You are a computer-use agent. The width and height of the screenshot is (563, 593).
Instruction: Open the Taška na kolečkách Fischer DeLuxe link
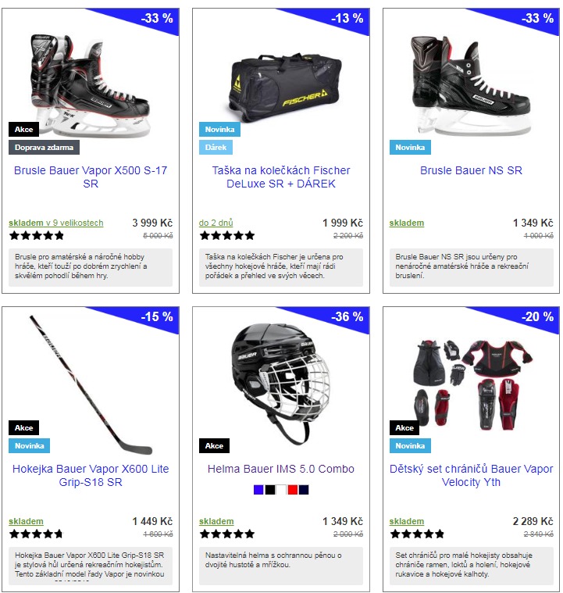pyautogui.click(x=281, y=177)
